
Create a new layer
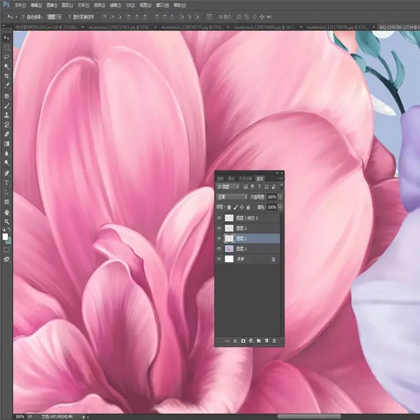pyautogui.click(x=267, y=341)
